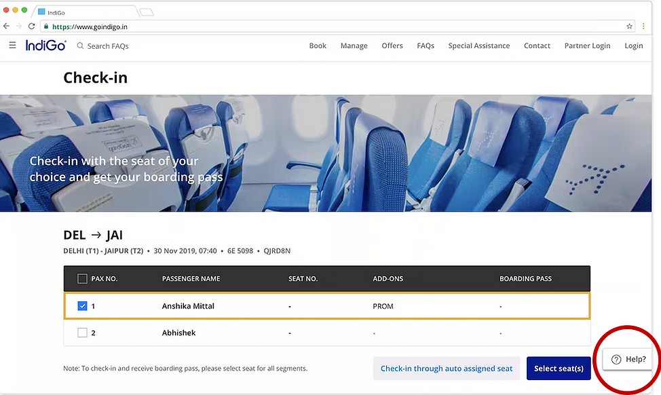Click the browser forward arrow
This screenshot has width=661, height=395.
click(x=18, y=26)
